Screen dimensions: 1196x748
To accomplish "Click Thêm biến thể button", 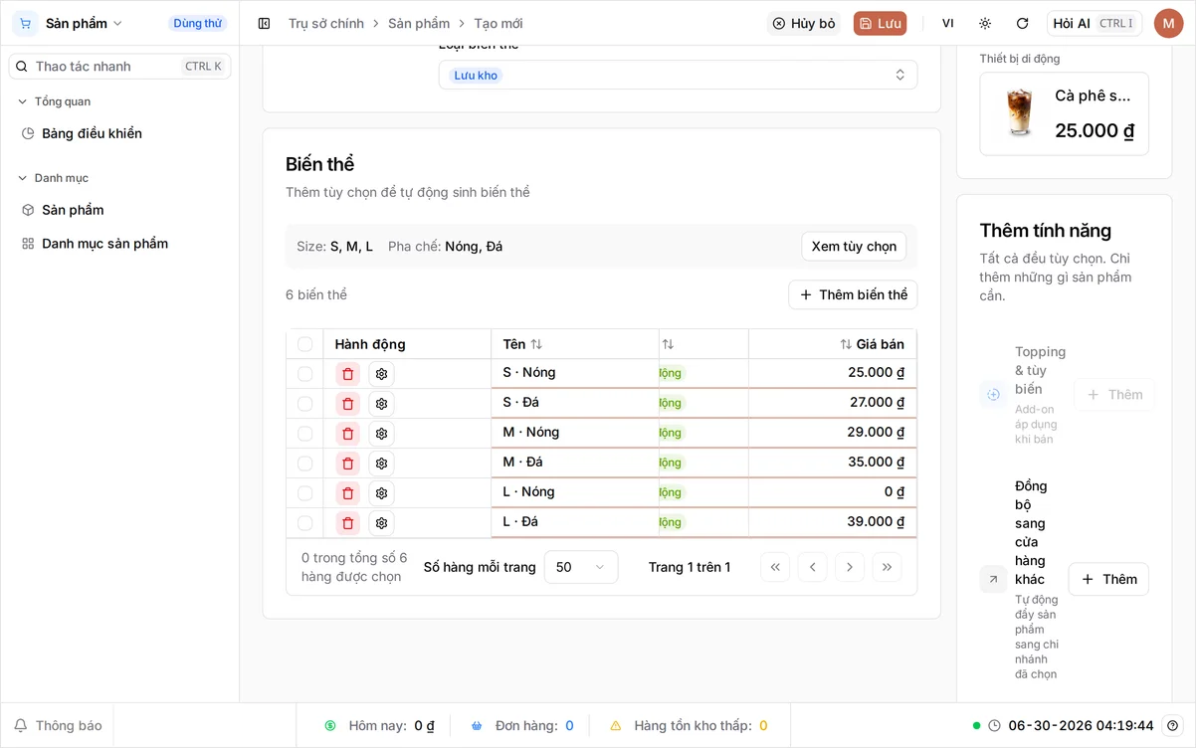I will pyautogui.click(x=853, y=294).
